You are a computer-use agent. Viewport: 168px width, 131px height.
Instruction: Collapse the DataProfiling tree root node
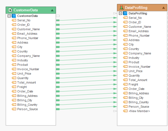pos(121,13)
